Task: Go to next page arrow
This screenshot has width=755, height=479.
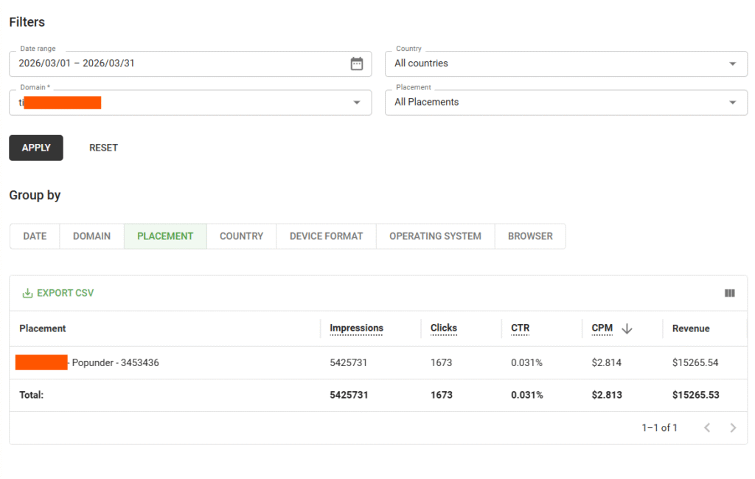Action: [732, 427]
